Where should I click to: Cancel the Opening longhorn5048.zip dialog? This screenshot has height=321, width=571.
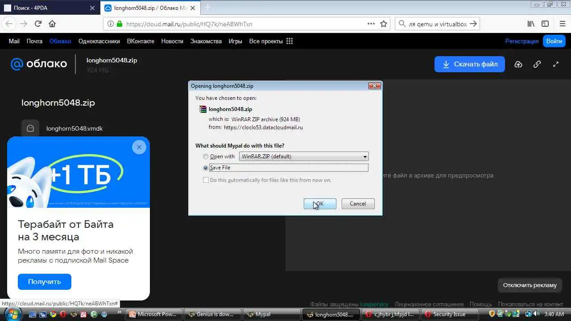(358, 204)
